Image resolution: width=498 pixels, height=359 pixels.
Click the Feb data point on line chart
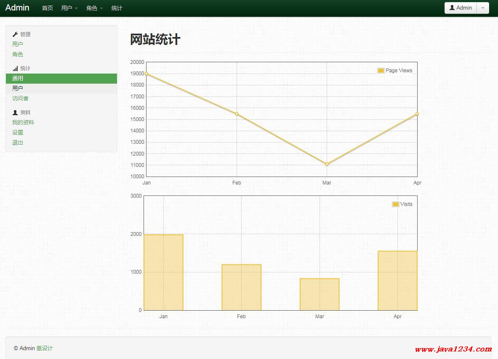[x=237, y=114]
